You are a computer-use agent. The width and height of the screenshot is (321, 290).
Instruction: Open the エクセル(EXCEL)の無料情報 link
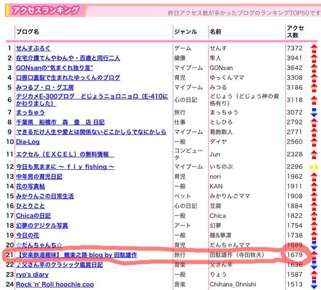[65, 154]
